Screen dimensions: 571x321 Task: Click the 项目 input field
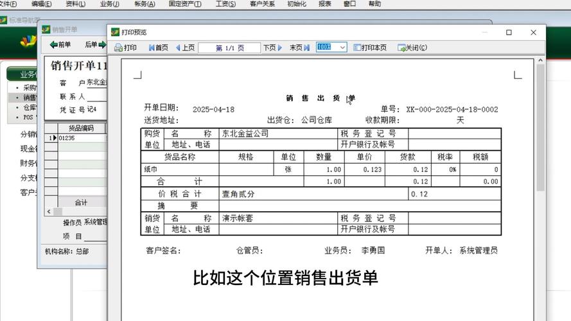tap(96, 236)
